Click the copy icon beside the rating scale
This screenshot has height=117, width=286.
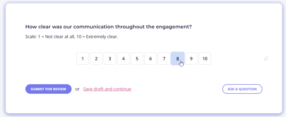(266, 58)
